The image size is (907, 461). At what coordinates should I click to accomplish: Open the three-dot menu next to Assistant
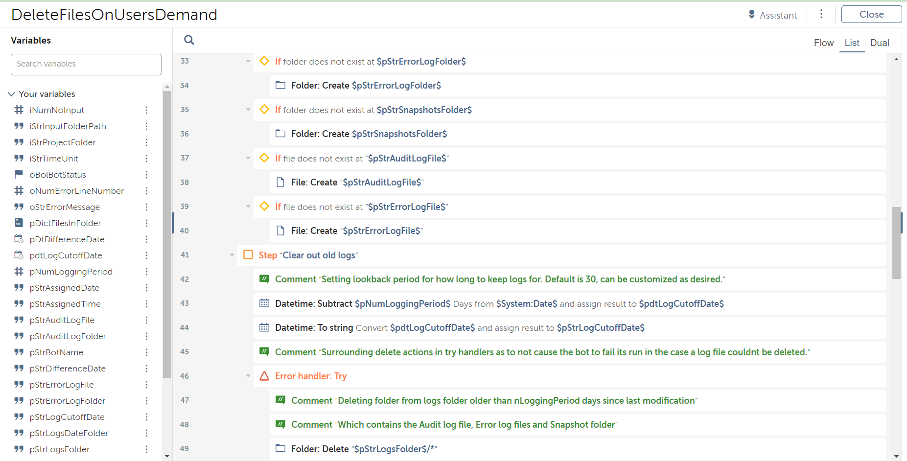coord(821,14)
